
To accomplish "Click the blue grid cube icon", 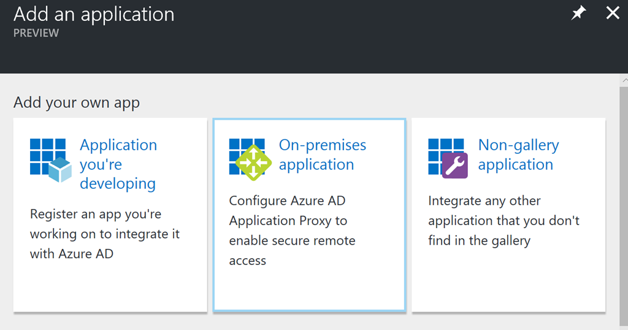I will (51, 160).
